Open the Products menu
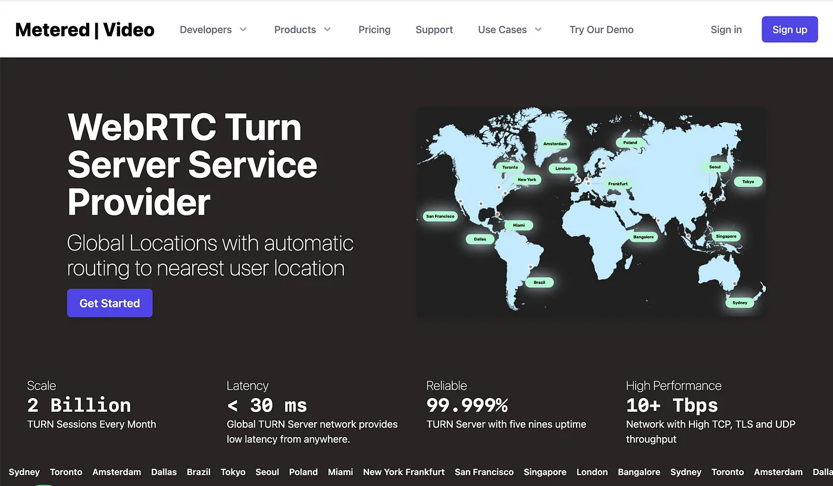The image size is (833, 486). click(295, 30)
